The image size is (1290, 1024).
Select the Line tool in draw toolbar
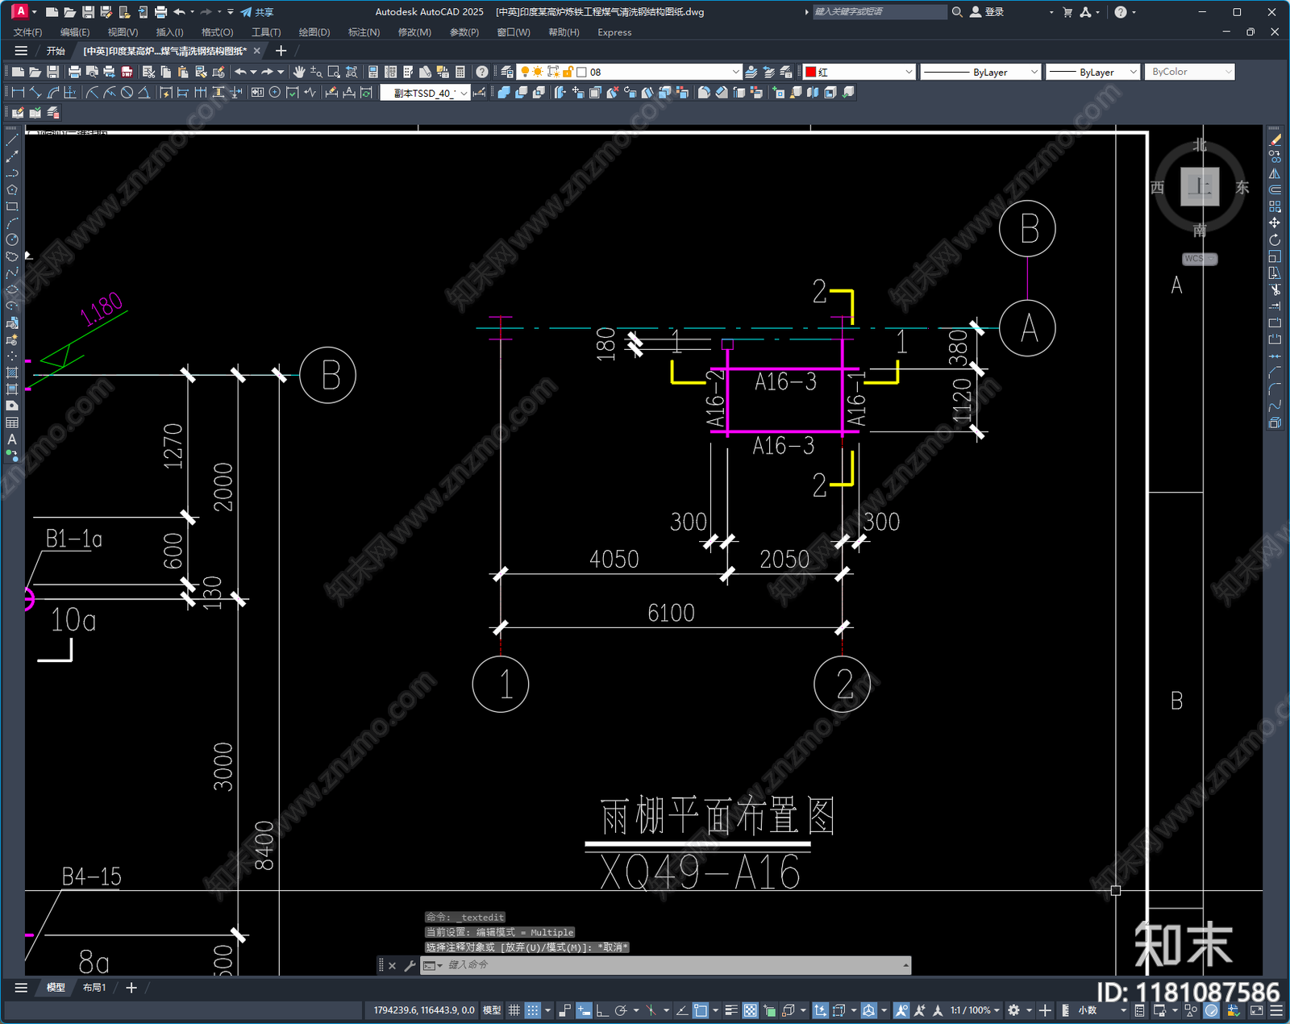(x=12, y=140)
